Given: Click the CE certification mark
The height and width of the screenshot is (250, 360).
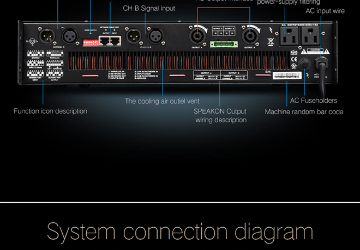Looking at the screenshot, I should [x=294, y=59].
